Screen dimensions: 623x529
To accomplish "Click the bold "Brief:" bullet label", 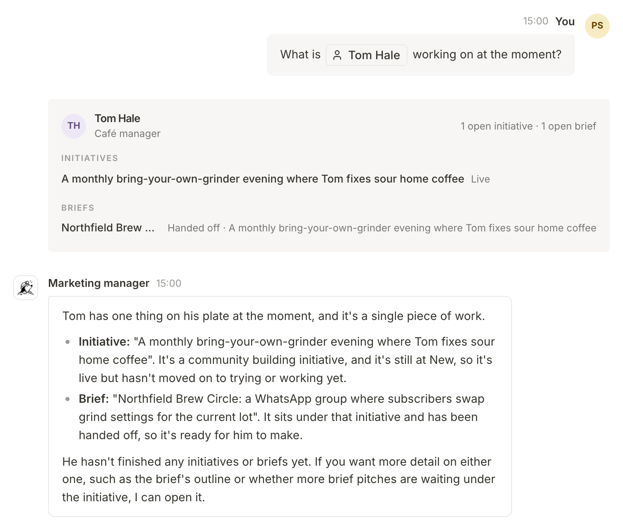I will 94,399.
